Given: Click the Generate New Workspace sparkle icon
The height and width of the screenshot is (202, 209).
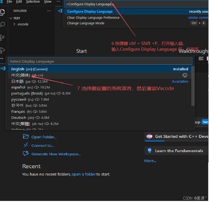Looking at the screenshot, I should pyautogui.click(x=26, y=153).
